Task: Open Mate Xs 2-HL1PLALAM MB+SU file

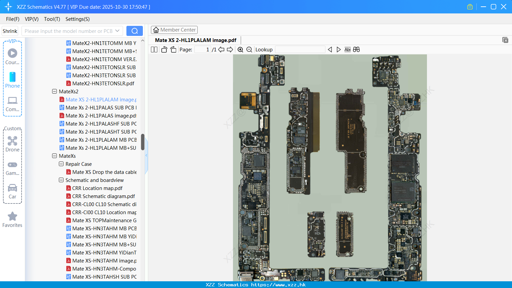Action: (x=98, y=148)
